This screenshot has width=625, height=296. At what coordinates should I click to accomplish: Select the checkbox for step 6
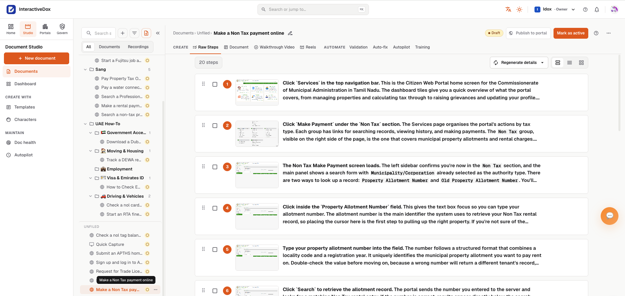pos(215,291)
